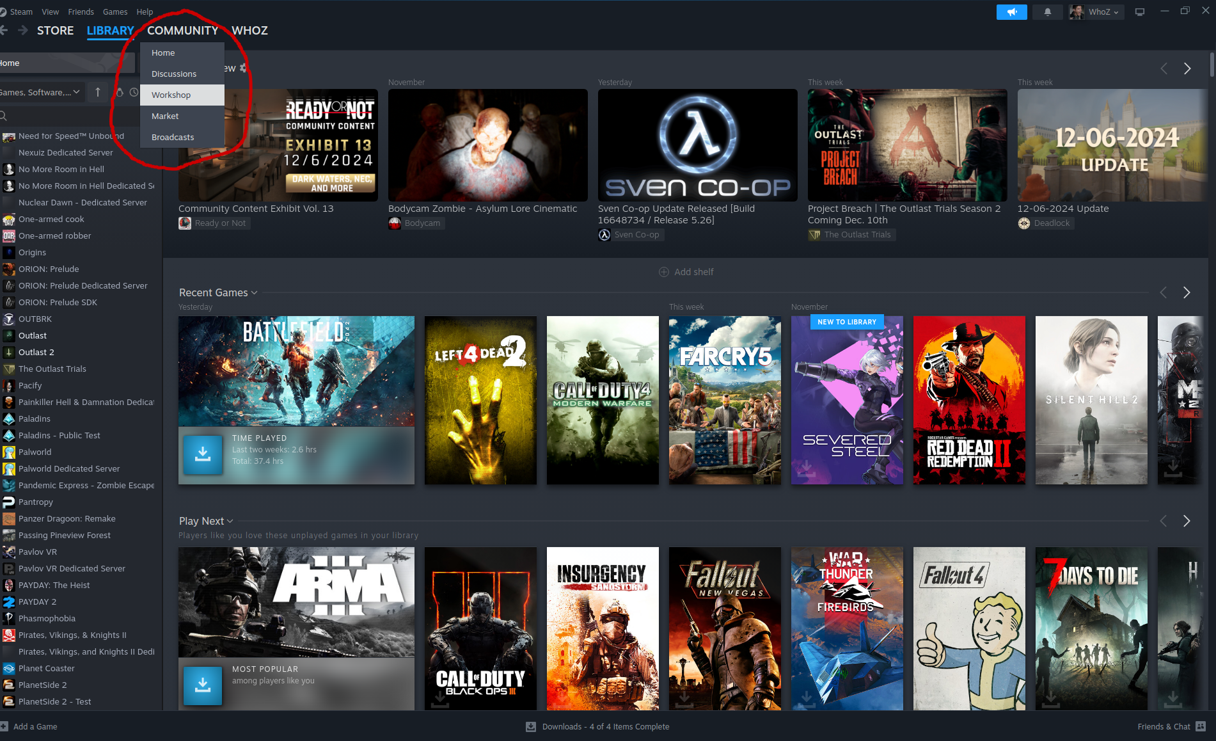
Task: Click the recent activity clock filter icon
Action: point(134,92)
